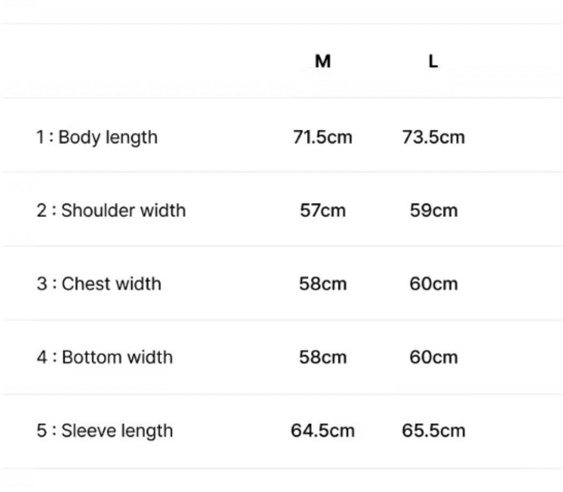Select the L size column header
Image resolution: width=563 pixels, height=492 pixels.
pos(433,62)
